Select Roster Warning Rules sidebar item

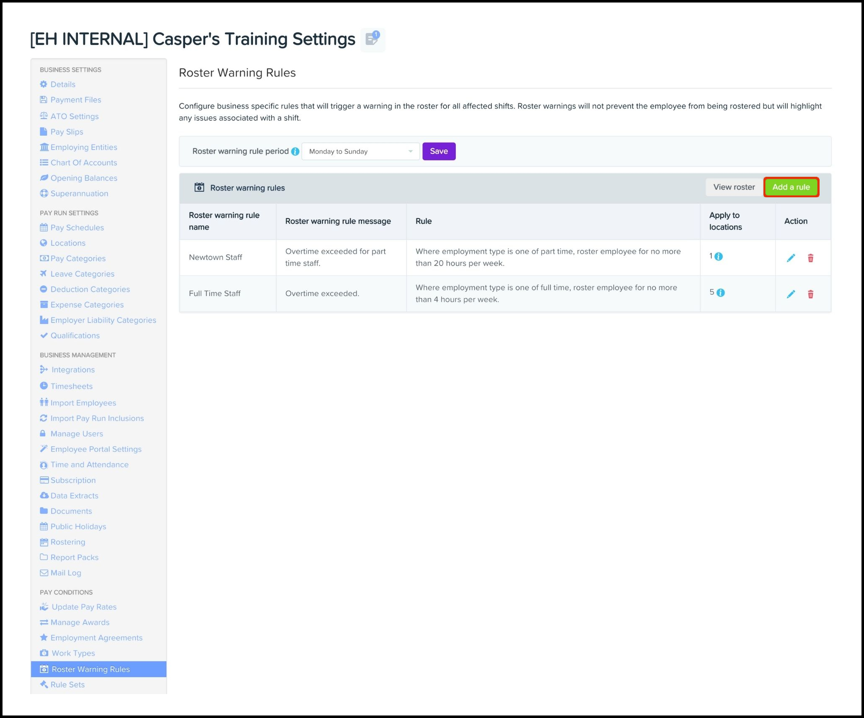coord(91,669)
